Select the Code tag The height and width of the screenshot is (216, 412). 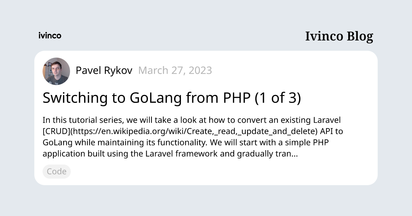pyautogui.click(x=57, y=171)
